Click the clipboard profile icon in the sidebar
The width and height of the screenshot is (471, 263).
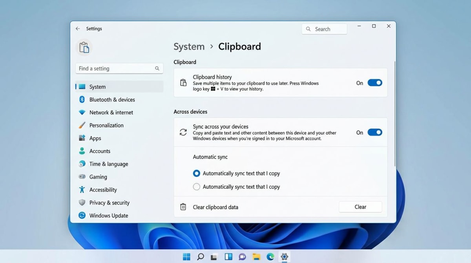click(84, 47)
